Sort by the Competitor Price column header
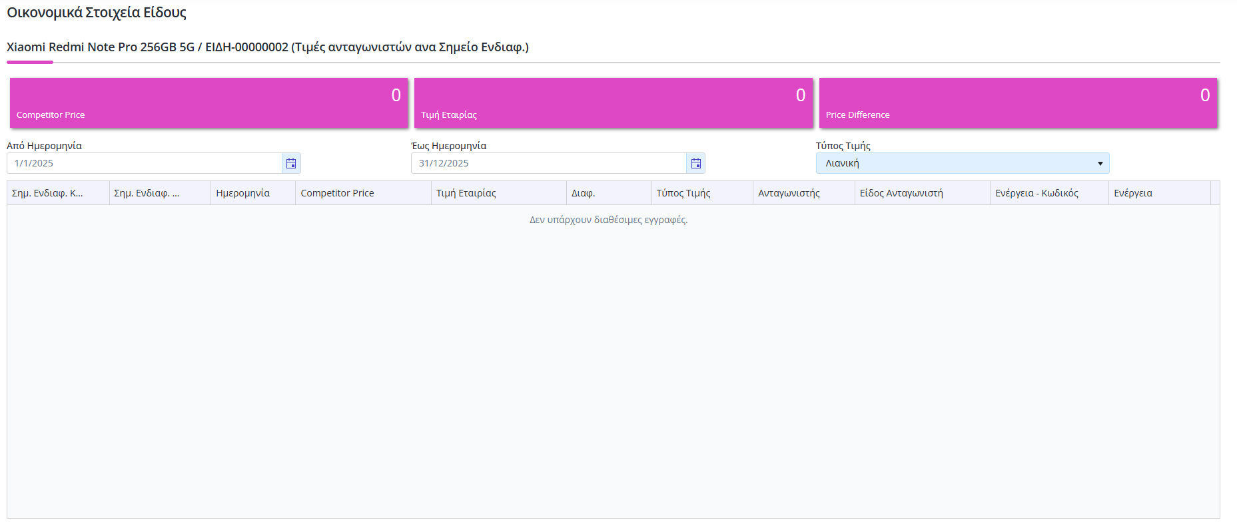 pyautogui.click(x=364, y=193)
